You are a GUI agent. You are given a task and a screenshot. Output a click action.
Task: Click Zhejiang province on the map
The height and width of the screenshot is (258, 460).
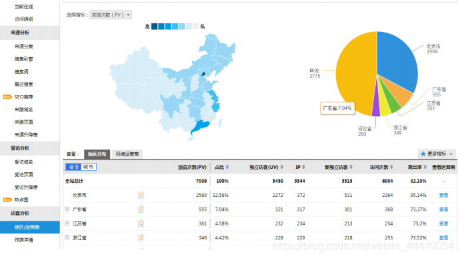[x=215, y=107]
